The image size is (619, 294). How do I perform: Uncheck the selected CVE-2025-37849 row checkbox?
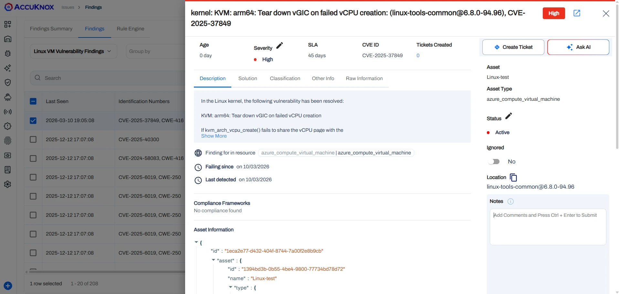[33, 121]
